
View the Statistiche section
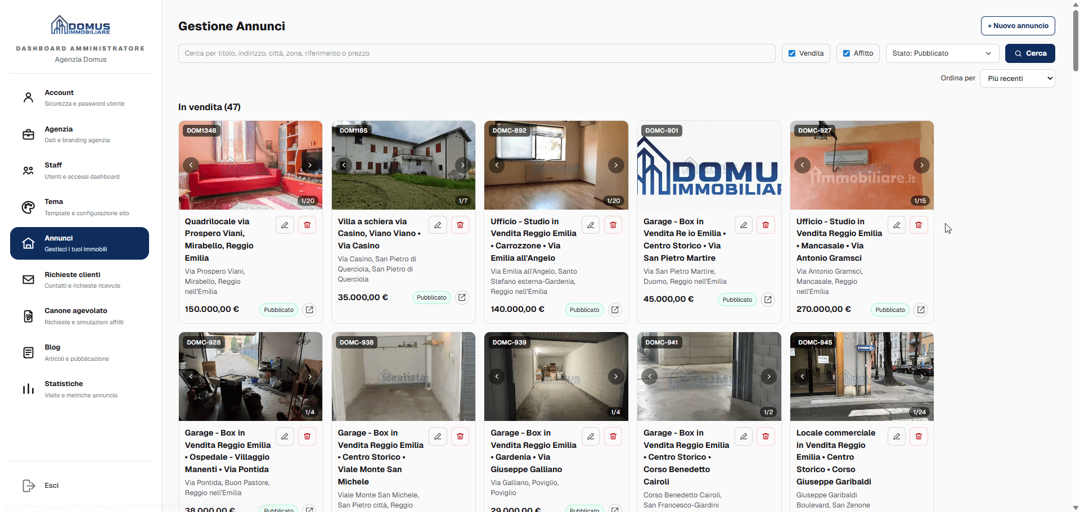[x=79, y=389]
